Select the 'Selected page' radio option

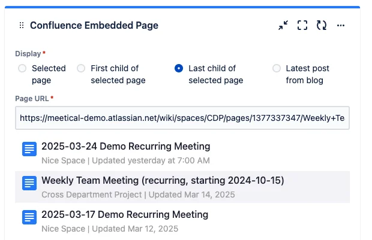click(22, 68)
